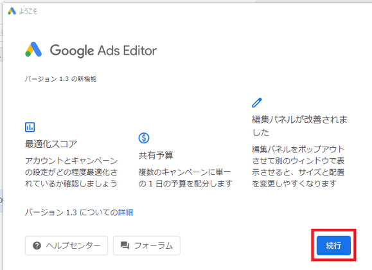Click the shared budget description paragraph
The width and height of the screenshot is (372, 270).
(x=185, y=178)
